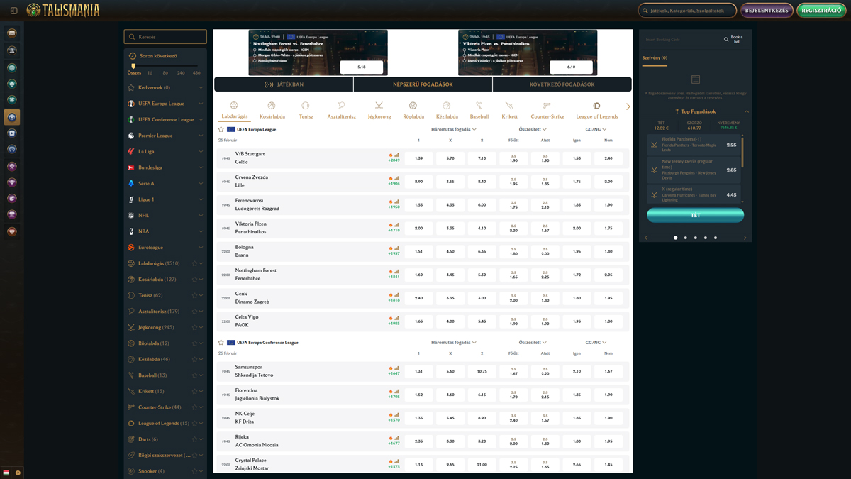Click the Regisztráció button
The height and width of the screenshot is (479, 851).
pyautogui.click(x=821, y=11)
